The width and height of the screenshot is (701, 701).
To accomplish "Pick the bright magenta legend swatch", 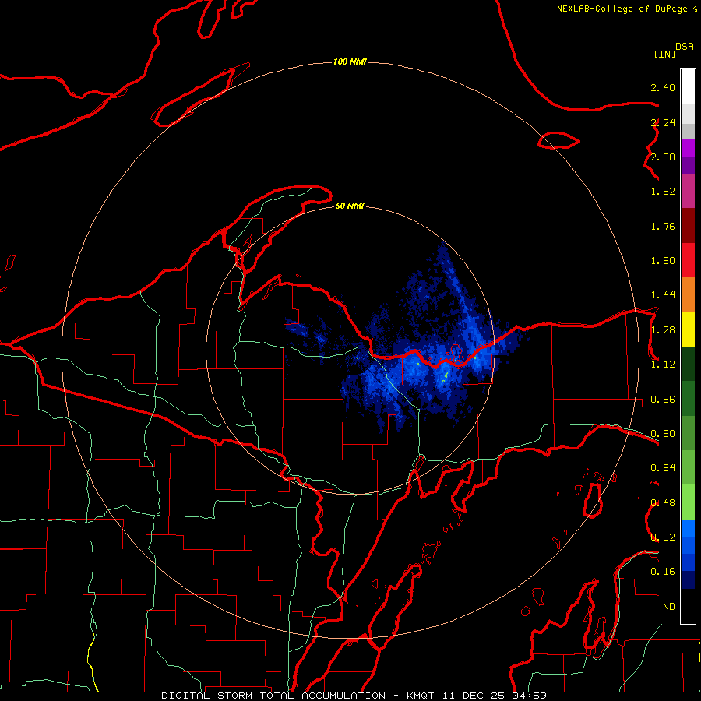I will pyautogui.click(x=688, y=148).
